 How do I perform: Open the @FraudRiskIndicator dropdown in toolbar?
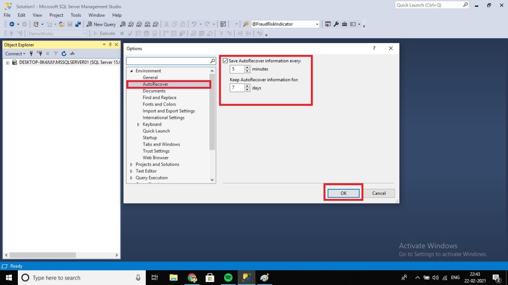pos(317,24)
